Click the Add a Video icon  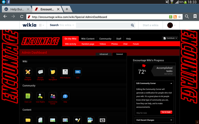(x=65, y=120)
